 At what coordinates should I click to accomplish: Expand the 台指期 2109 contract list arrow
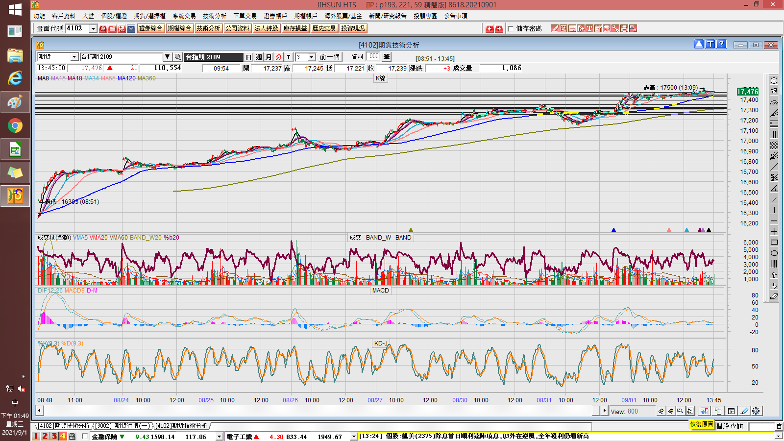(x=167, y=57)
